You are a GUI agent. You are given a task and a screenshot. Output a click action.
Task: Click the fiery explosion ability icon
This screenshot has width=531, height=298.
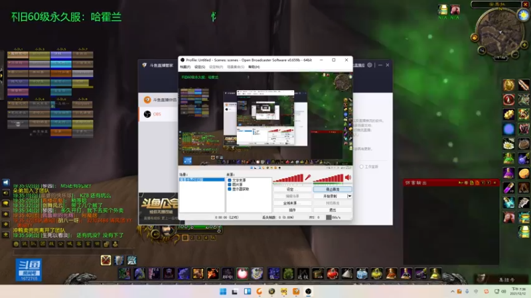(x=212, y=273)
